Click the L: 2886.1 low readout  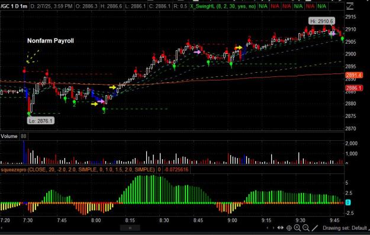[x=135, y=6]
